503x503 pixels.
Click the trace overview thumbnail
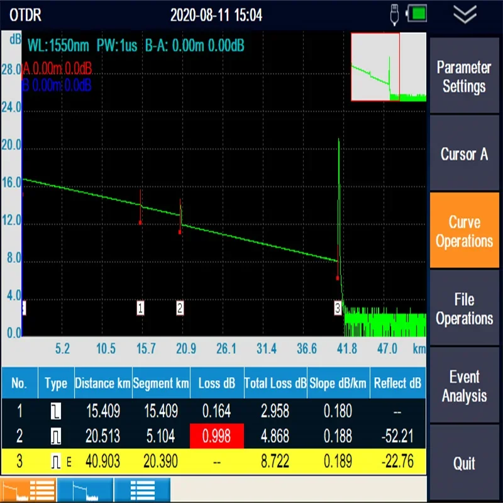click(x=389, y=67)
